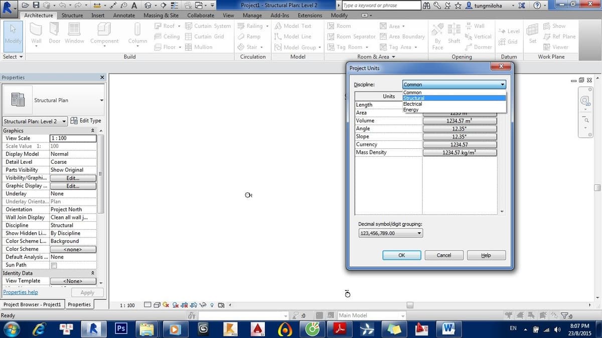Click the Currency format button 1234.57
602x338 pixels.
click(460, 145)
